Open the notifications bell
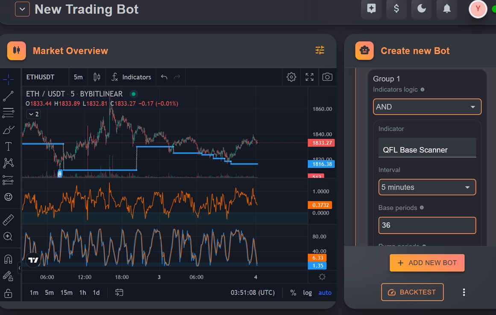Viewport: 496px width, 315px height. tap(446, 9)
